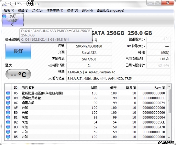Click raw value 000000000A70
The image size is (176, 145).
(x=154, y=127)
